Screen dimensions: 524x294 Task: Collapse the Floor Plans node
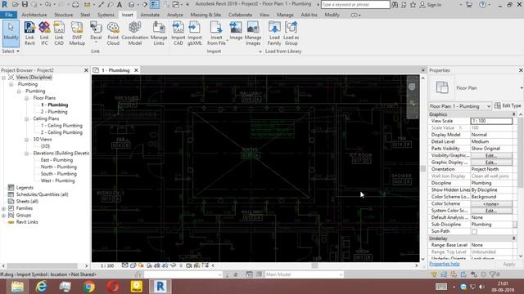point(26,98)
